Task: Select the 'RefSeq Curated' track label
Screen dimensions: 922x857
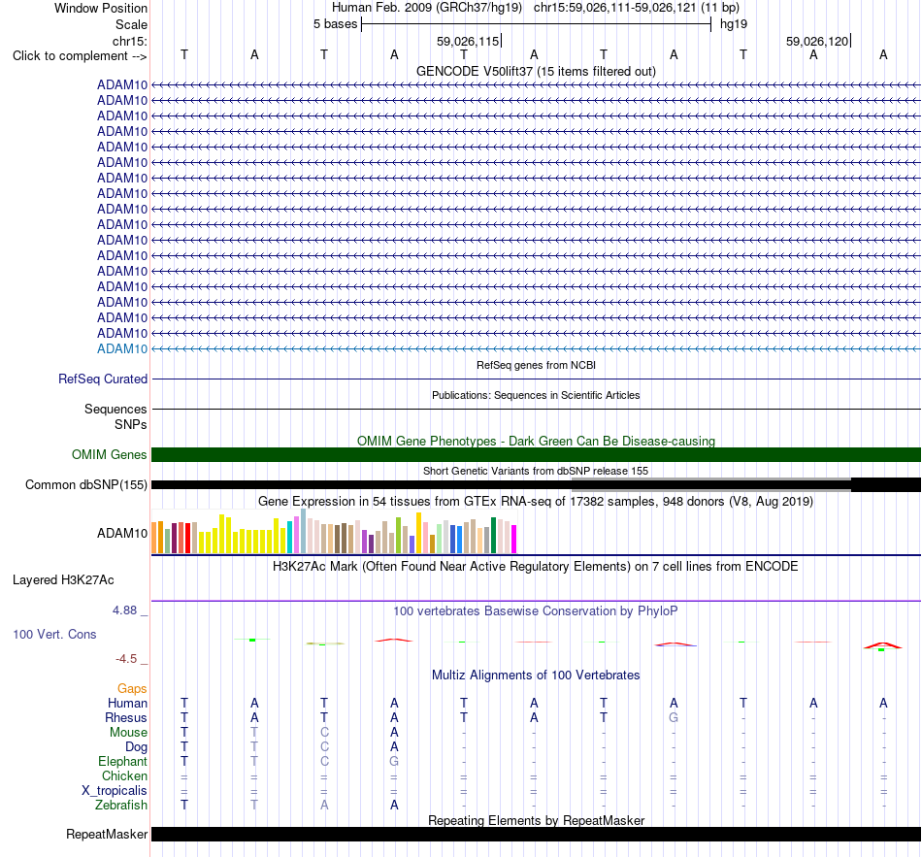Action: 103,379
